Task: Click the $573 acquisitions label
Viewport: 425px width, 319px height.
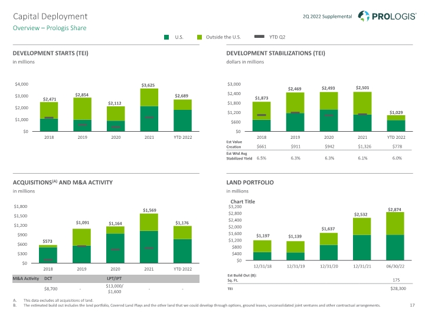Action: pyautogui.click(x=47, y=241)
